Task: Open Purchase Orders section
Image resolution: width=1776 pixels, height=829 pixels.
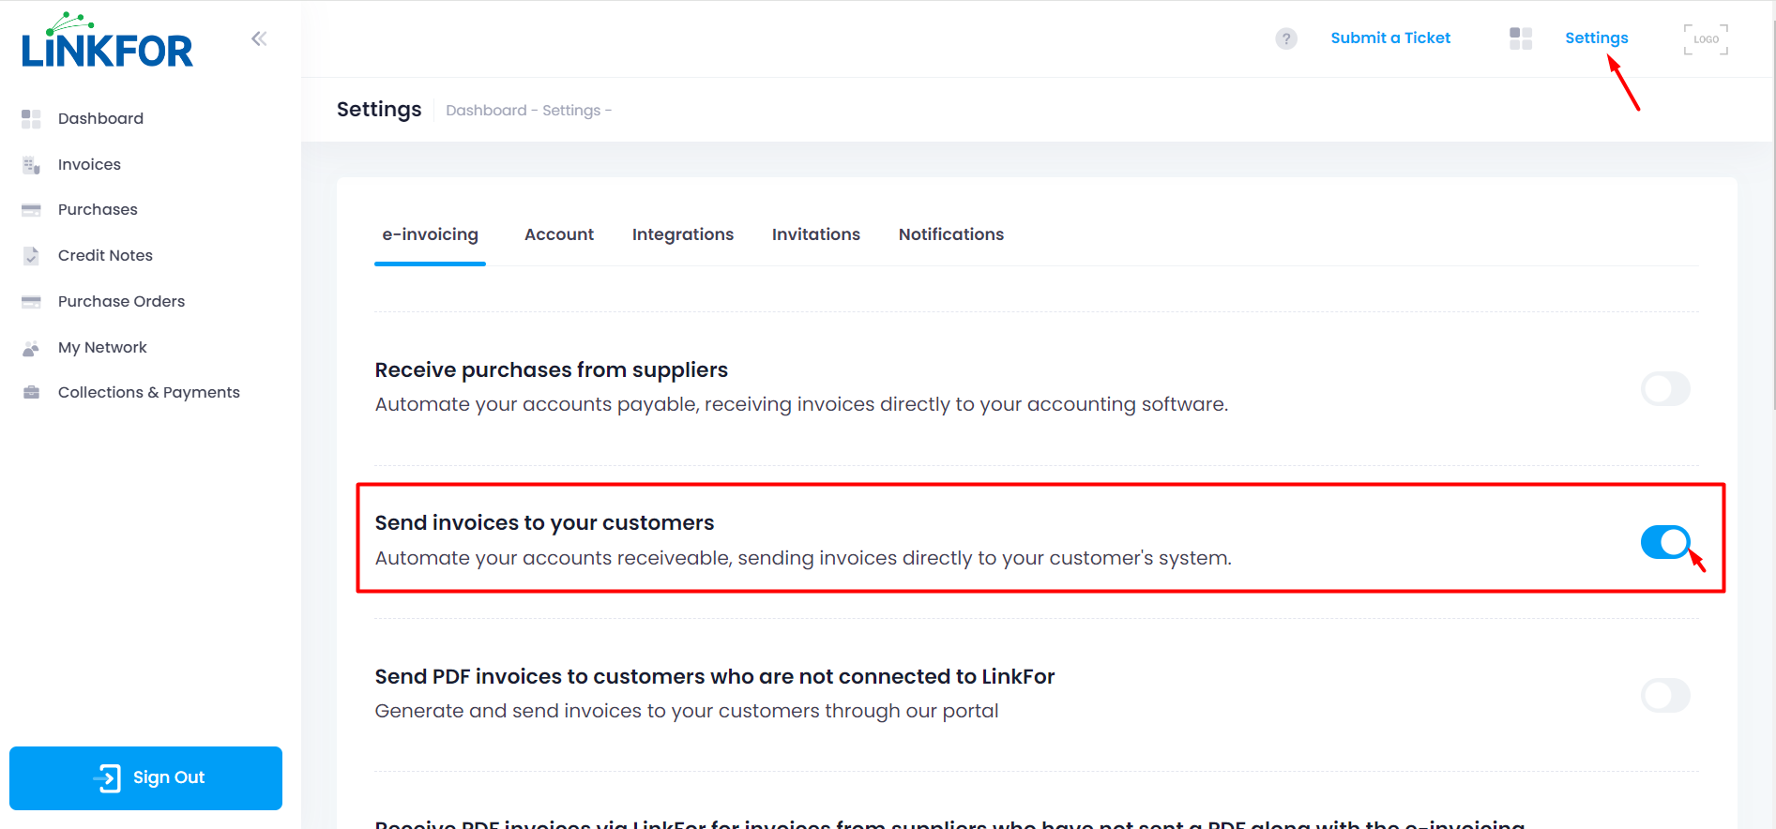Action: point(121,301)
